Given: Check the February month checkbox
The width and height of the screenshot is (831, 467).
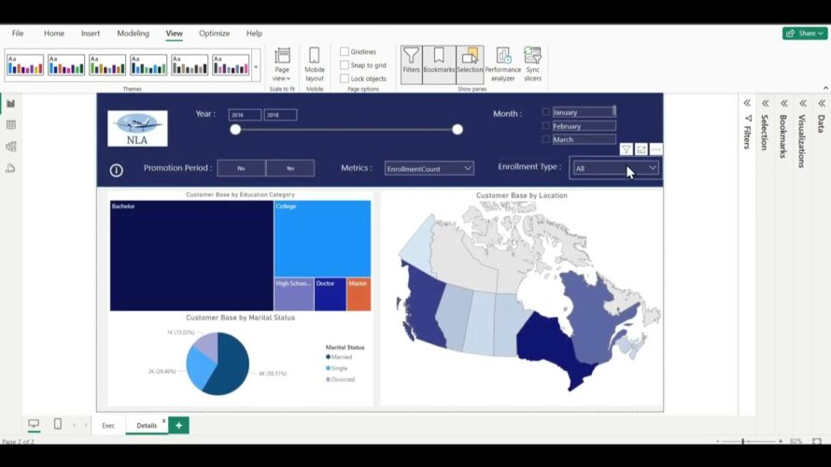Looking at the screenshot, I should (x=546, y=126).
